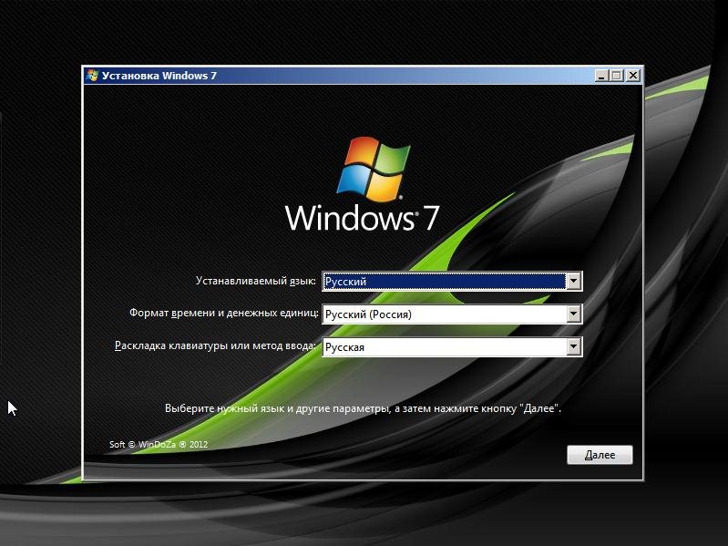728x546 pixels.
Task: Click the Русская keyboard layout field
Action: pyautogui.click(x=444, y=347)
